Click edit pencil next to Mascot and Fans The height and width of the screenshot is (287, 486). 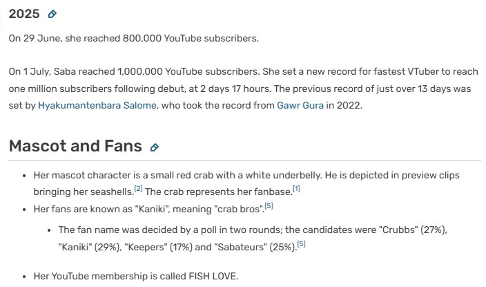point(155,147)
